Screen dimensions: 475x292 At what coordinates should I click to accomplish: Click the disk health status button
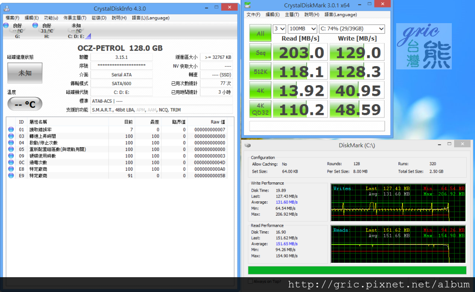(25, 73)
